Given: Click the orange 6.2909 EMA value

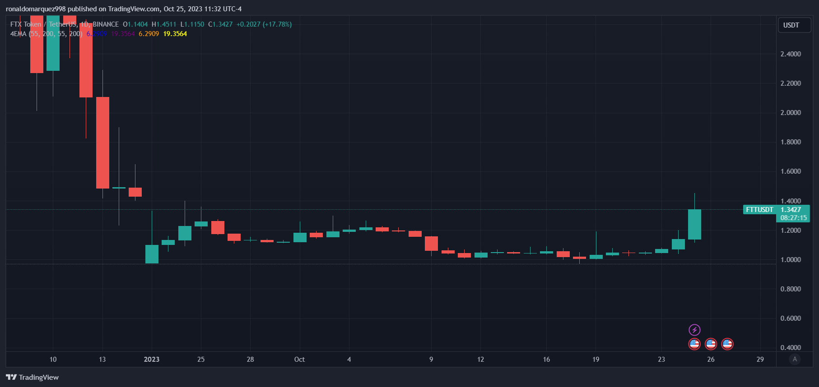Looking at the screenshot, I should 149,34.
